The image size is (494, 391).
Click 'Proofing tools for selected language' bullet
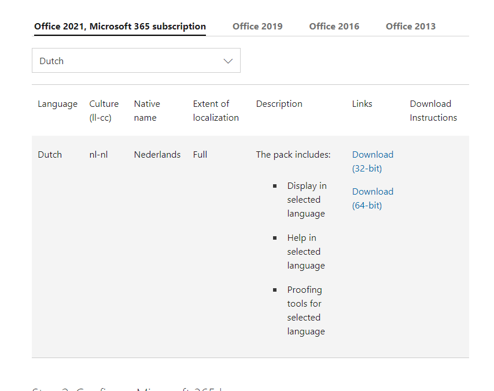[306, 311]
